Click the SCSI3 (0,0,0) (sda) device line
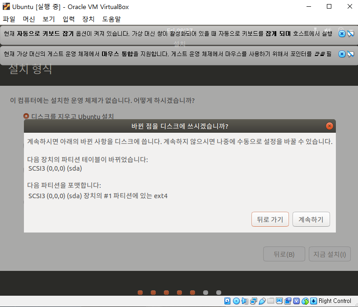The image size is (358, 307). 55,169
